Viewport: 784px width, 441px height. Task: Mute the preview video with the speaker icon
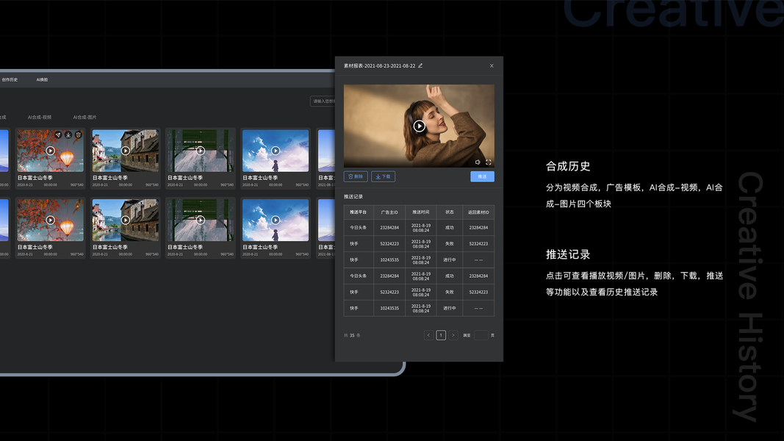coord(478,162)
